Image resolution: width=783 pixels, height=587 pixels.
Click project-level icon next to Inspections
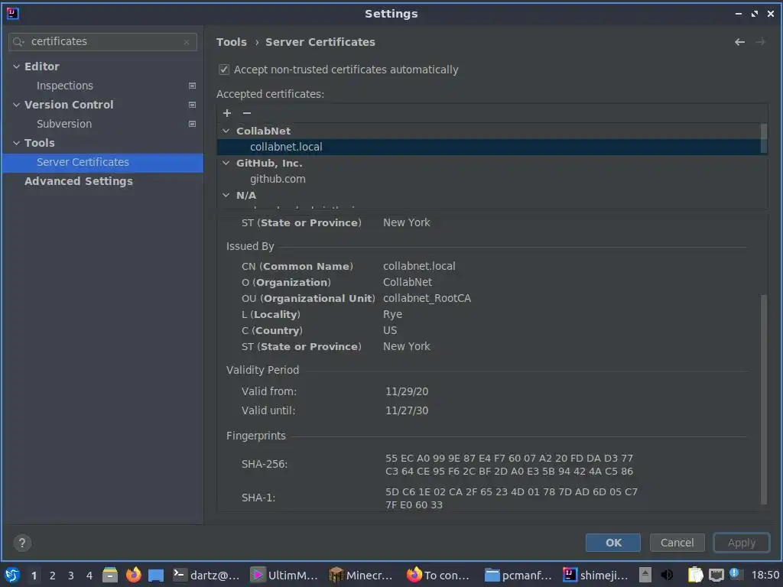[192, 86]
